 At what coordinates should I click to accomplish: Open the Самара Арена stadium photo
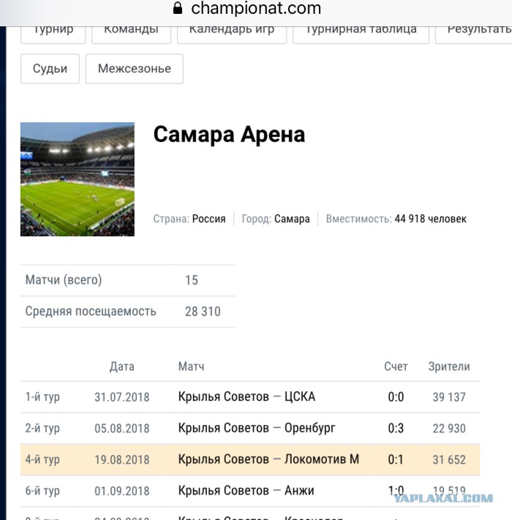point(78,179)
